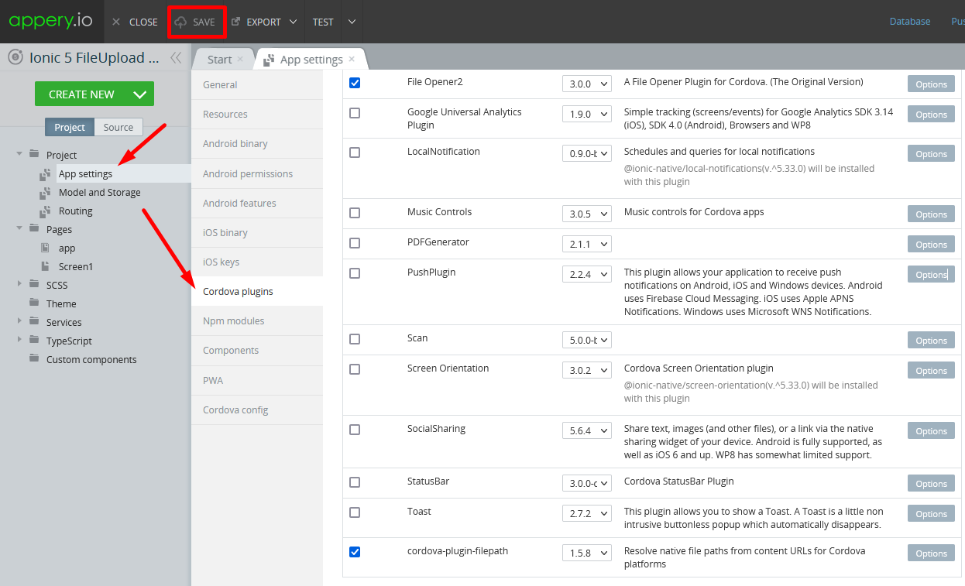Open the Screen1 page in the tree

click(x=75, y=266)
